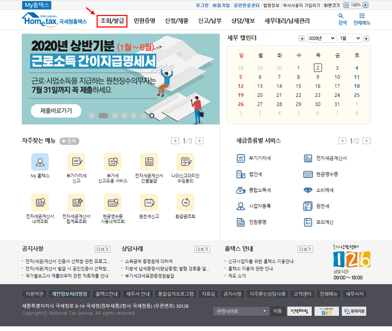
Task: Select 소비제세 tax service
Action: click(318, 190)
